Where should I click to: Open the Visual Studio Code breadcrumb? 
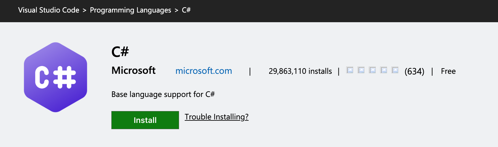(x=49, y=10)
